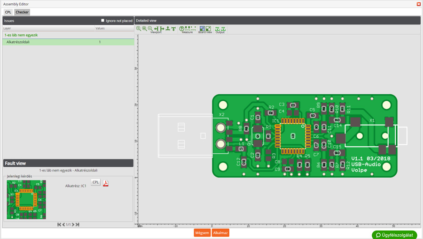Zoom in on the board view
The image size is (423, 239).
[x=144, y=29]
